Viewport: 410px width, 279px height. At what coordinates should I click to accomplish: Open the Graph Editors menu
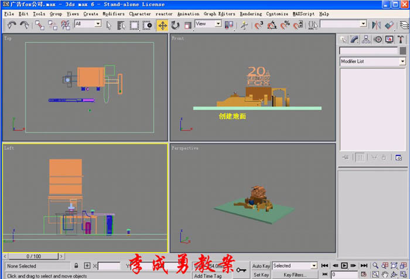tap(220, 14)
